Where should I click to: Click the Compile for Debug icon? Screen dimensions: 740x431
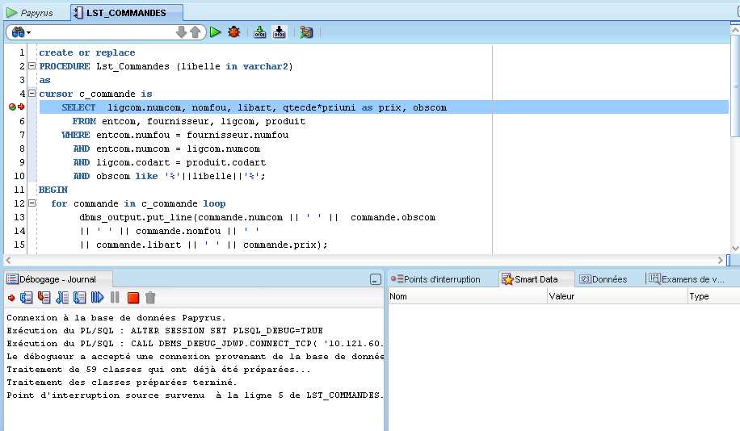280,32
